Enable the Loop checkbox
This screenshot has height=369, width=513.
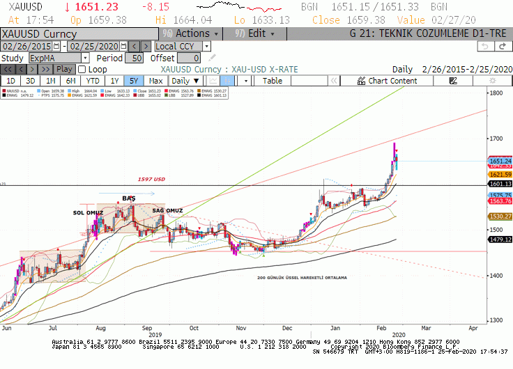point(82,70)
